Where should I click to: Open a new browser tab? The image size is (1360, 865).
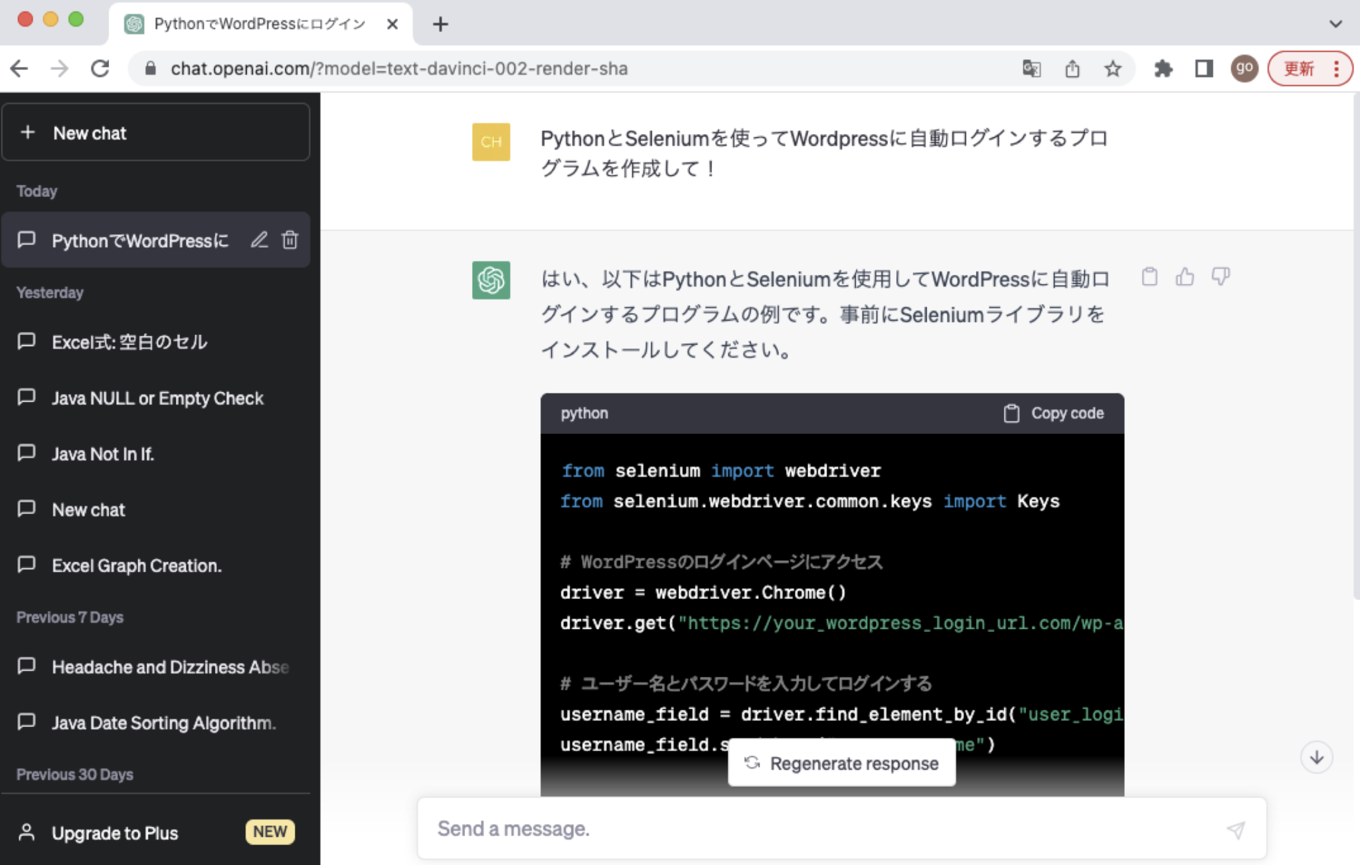[440, 24]
